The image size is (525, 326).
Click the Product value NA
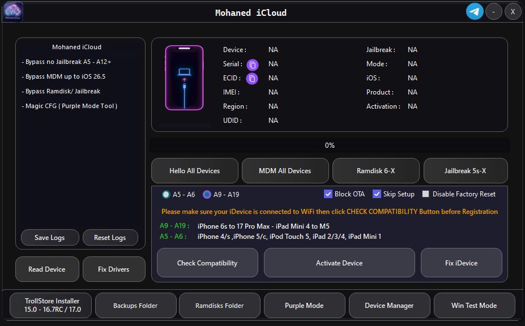[x=412, y=92]
